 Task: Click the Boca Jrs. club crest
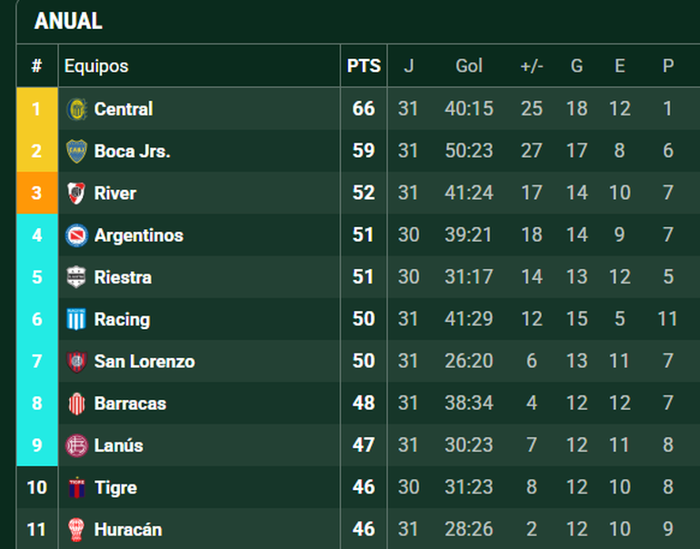click(76, 151)
